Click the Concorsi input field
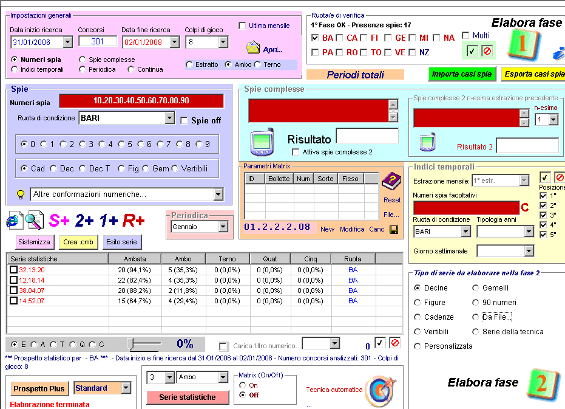 [x=98, y=41]
